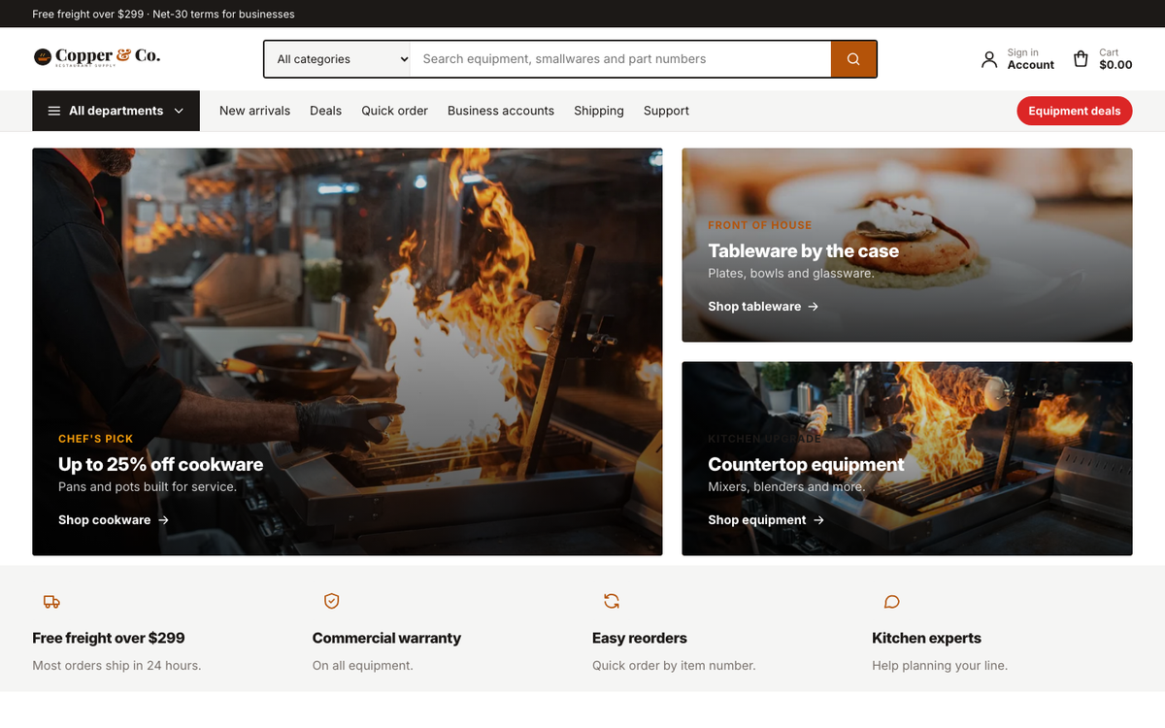Click the account person icon
Image resolution: width=1165 pixels, height=728 pixels.
[989, 59]
